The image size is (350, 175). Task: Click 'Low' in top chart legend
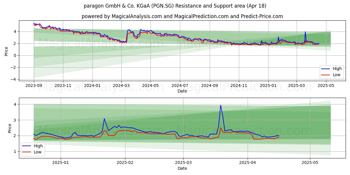pyautogui.click(x=337, y=75)
